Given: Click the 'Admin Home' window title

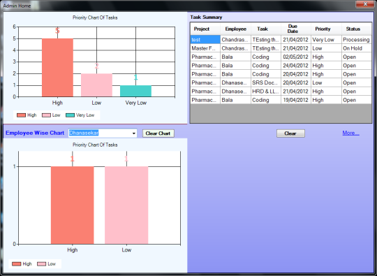Looking at the screenshot, I should [x=17, y=6].
